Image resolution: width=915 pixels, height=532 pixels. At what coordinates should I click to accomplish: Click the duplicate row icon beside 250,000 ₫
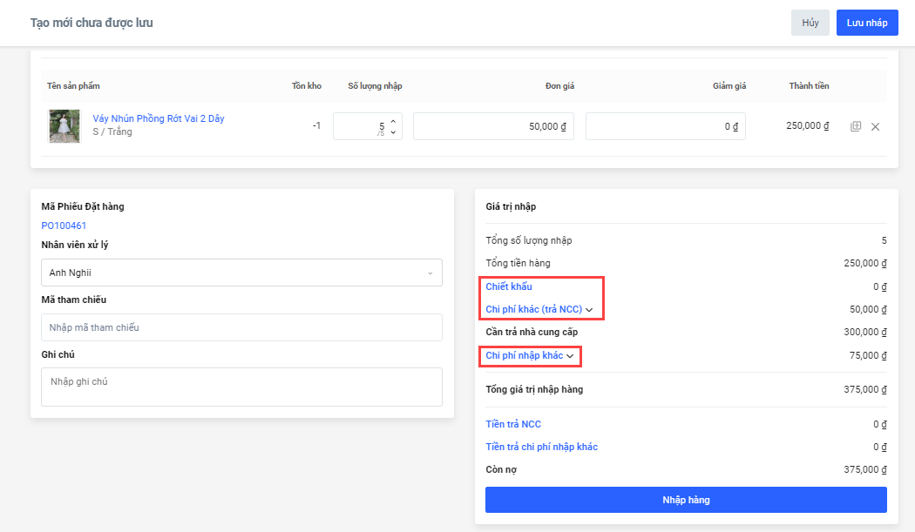856,126
